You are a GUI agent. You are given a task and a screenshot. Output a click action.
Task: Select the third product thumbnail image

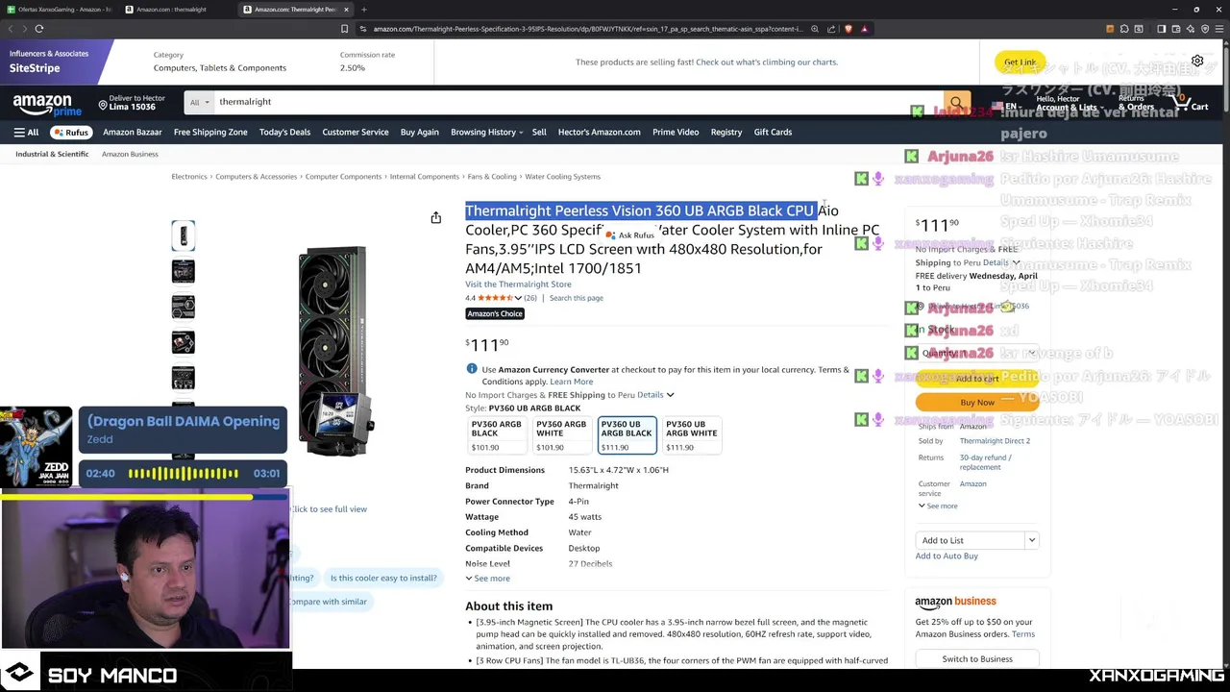184,307
